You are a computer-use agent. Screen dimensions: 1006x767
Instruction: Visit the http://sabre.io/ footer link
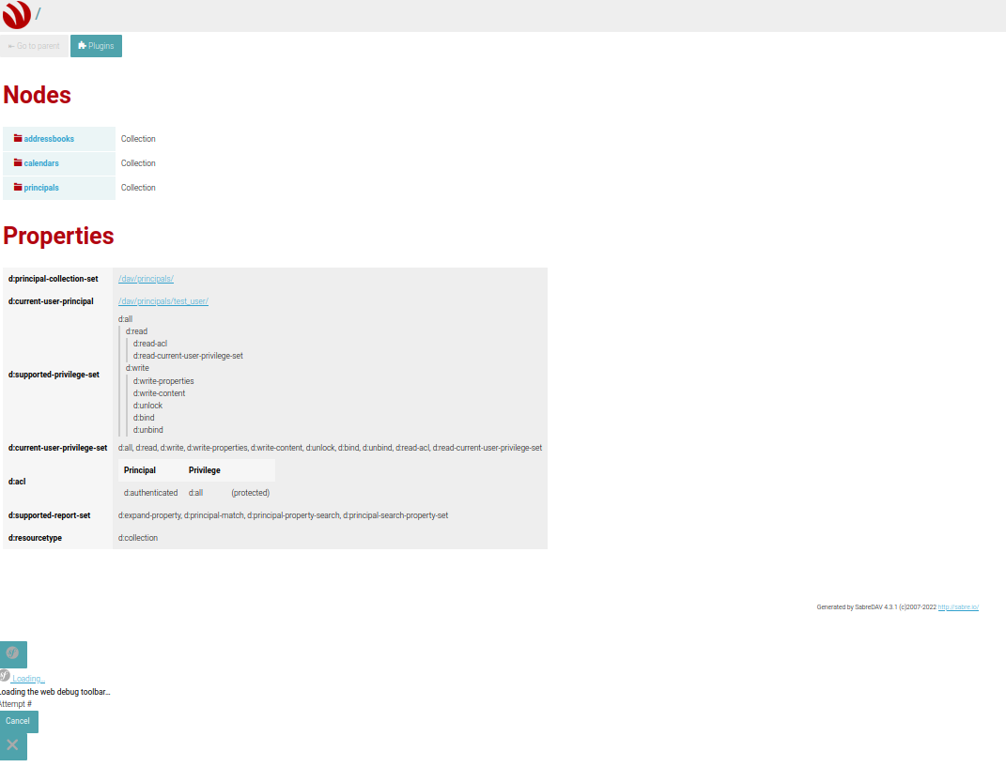pyautogui.click(x=958, y=607)
